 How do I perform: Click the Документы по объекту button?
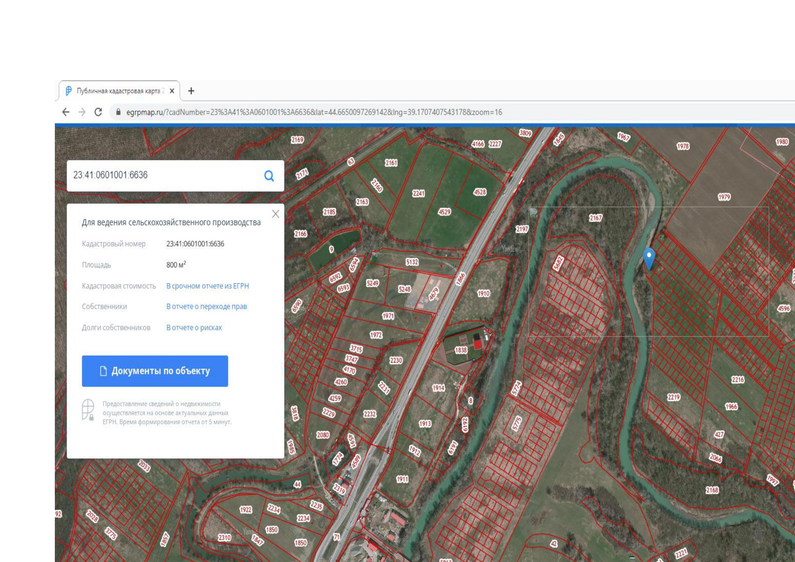pos(155,371)
